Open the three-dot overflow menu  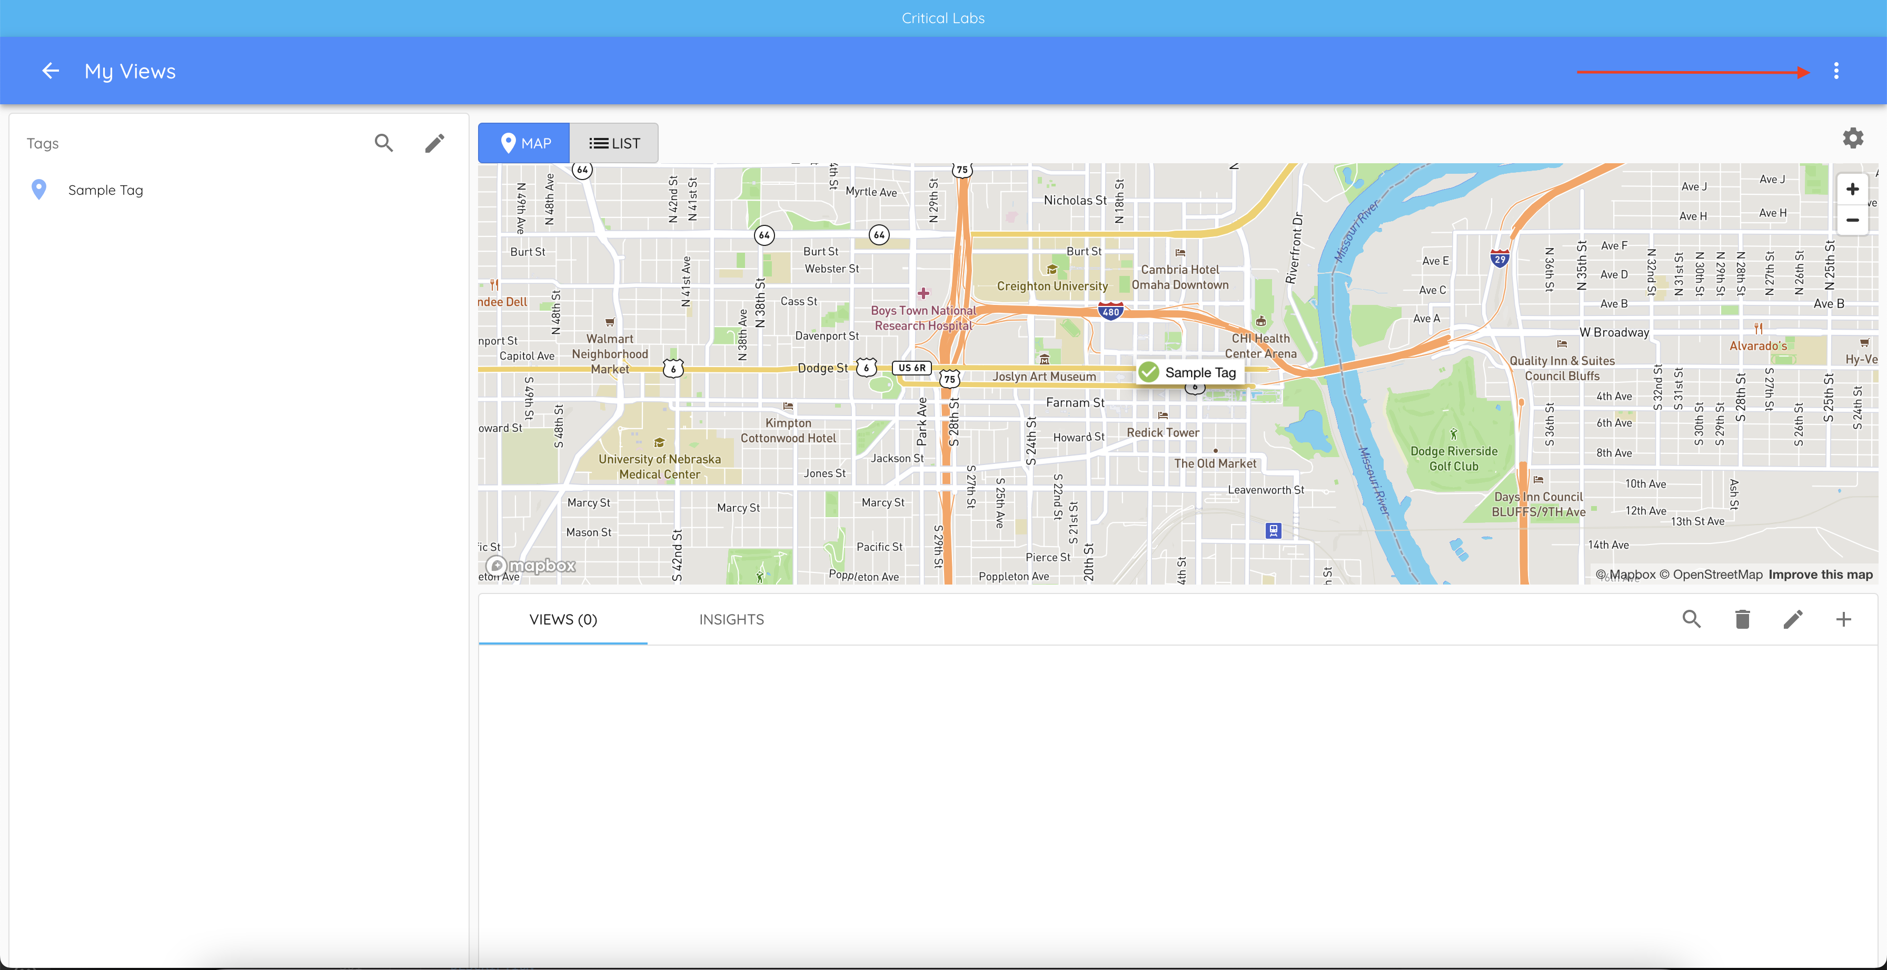pos(1836,71)
